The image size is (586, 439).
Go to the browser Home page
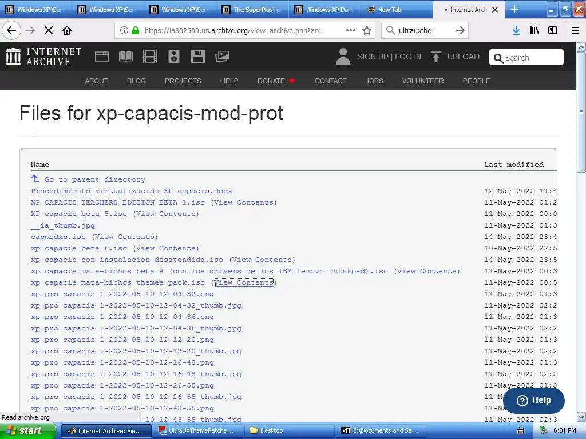67,30
